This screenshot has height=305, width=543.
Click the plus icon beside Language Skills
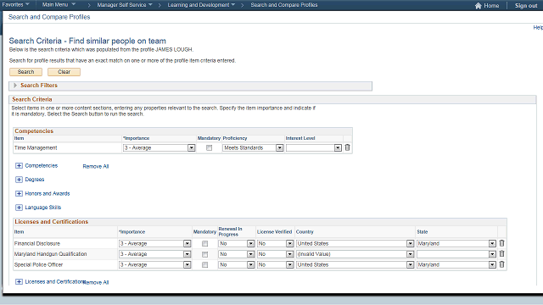pyautogui.click(x=19, y=208)
